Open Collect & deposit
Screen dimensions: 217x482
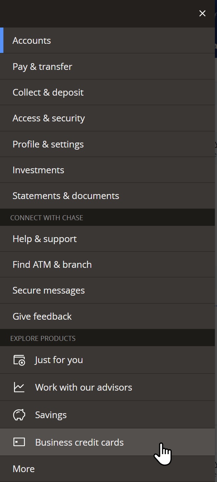48,92
